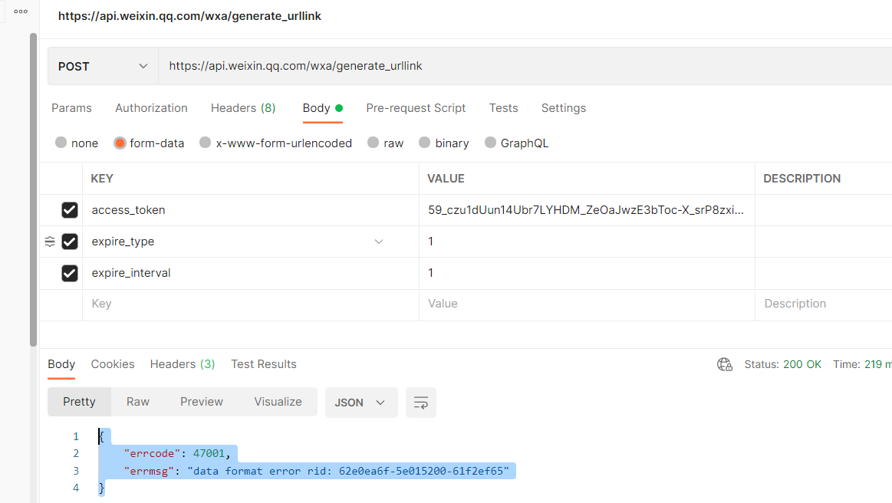The width and height of the screenshot is (892, 503).
Task: Click the left vertical scrollbar
Action: (34, 189)
